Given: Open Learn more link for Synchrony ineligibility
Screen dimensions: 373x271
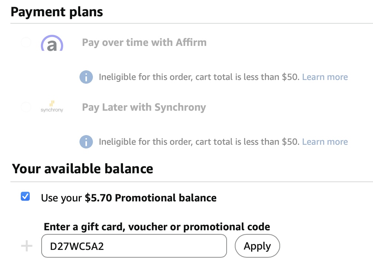Looking at the screenshot, I should point(325,142).
